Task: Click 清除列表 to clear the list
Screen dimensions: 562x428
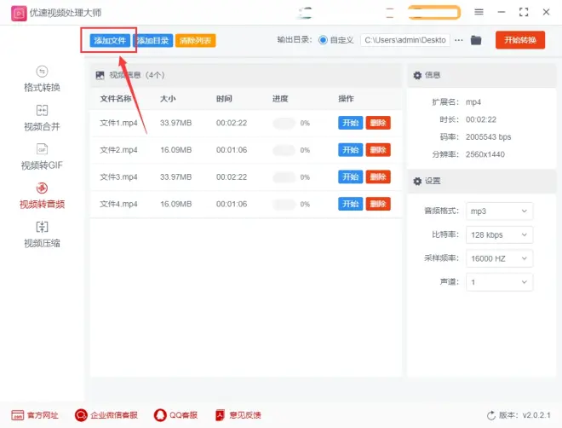Action: point(195,40)
